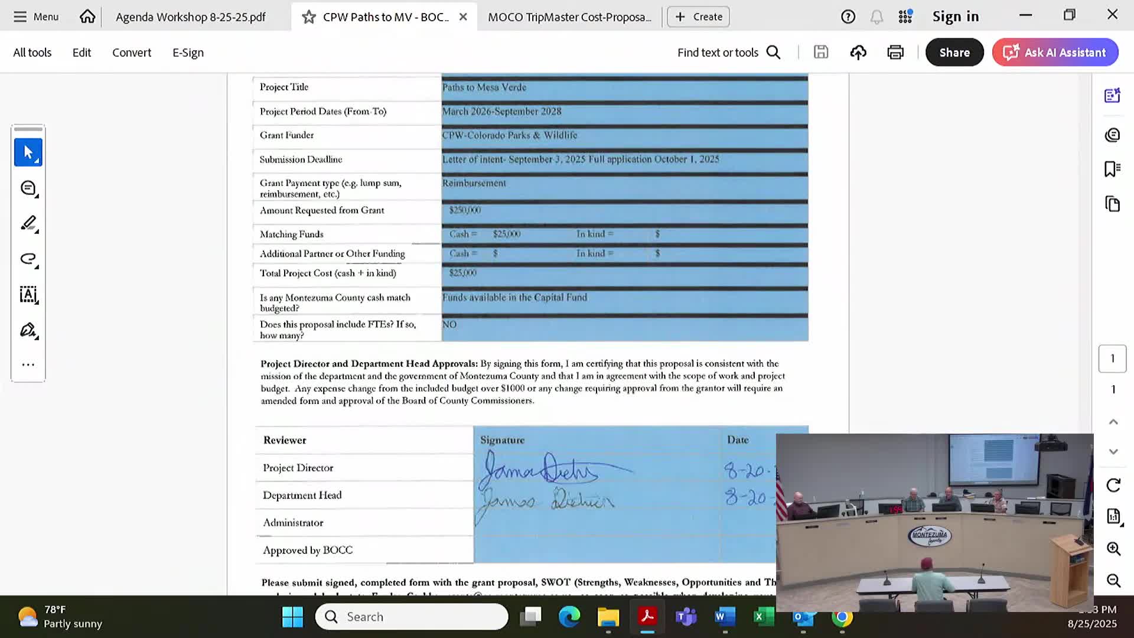Select the highlight pen tool

[x=28, y=223]
